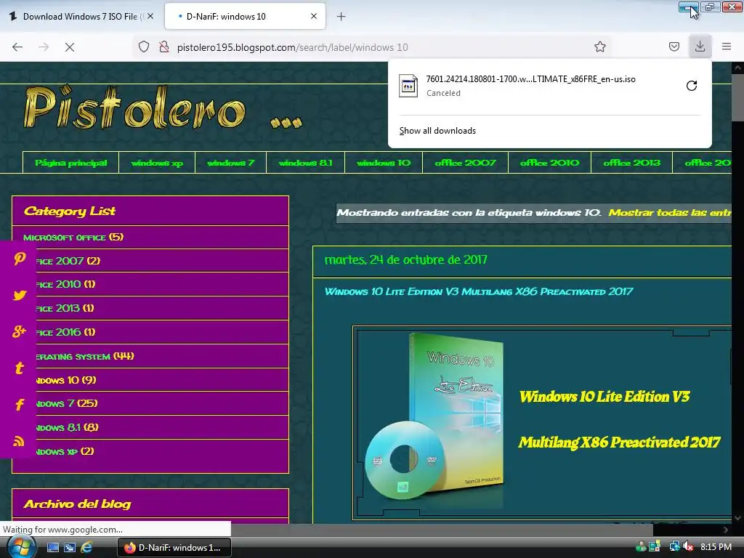Open the office 2007 nav item
Viewport: 744px width, 558px height.
(x=465, y=163)
